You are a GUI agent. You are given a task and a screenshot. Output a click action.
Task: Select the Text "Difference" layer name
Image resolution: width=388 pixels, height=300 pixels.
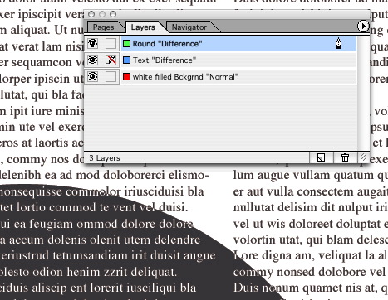[165, 60]
